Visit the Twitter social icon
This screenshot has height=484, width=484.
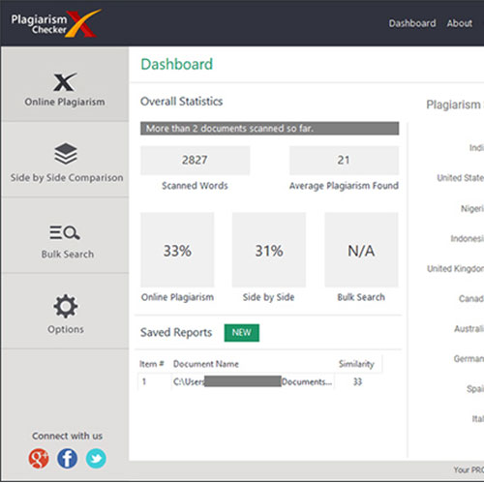[96, 458]
